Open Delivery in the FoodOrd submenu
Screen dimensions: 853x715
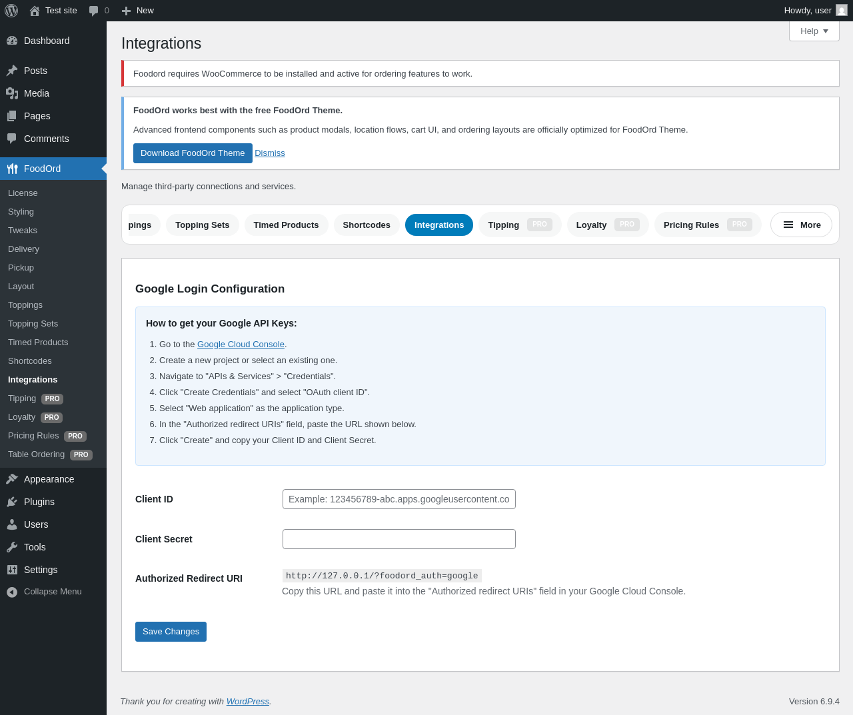[x=23, y=249]
